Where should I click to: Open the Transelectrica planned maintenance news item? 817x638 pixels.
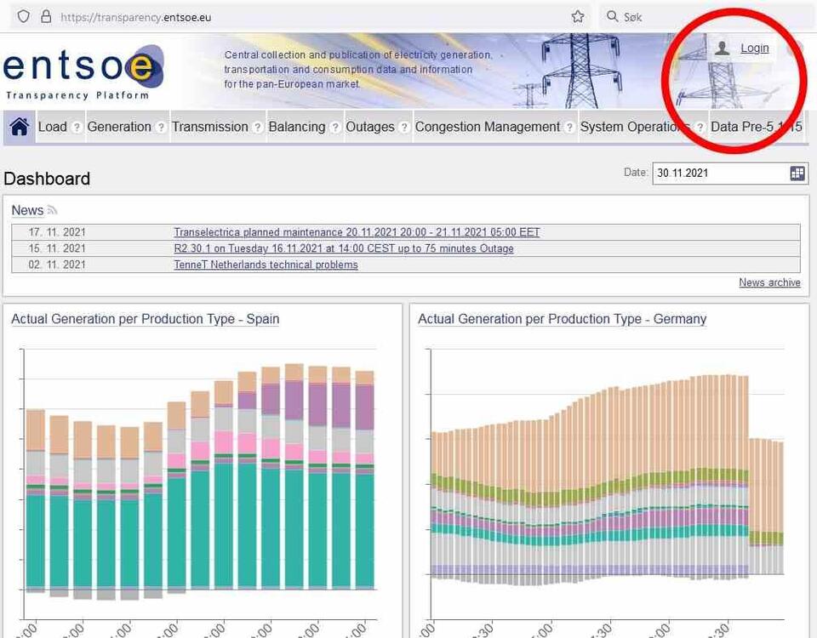pos(357,232)
